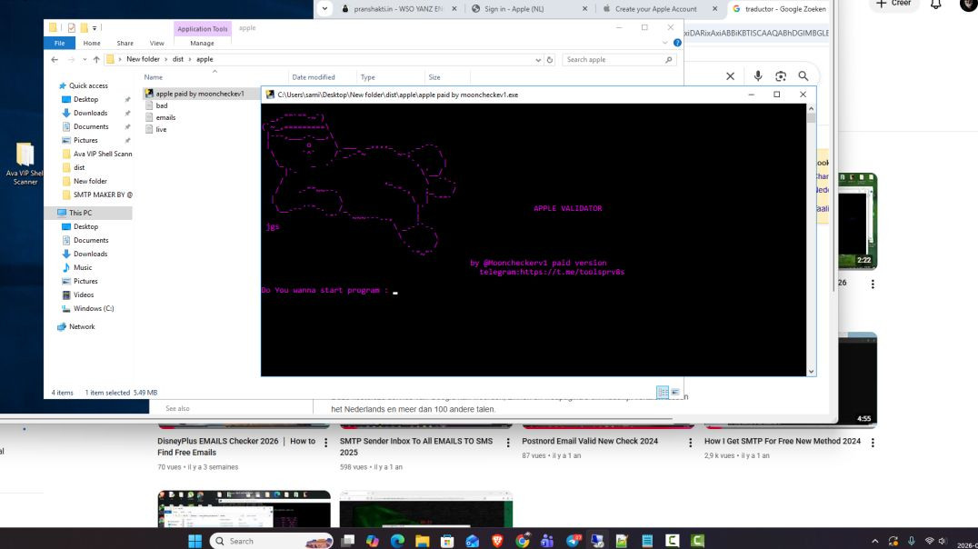Click the Google Lens image search icon
978x549 pixels.
point(781,76)
